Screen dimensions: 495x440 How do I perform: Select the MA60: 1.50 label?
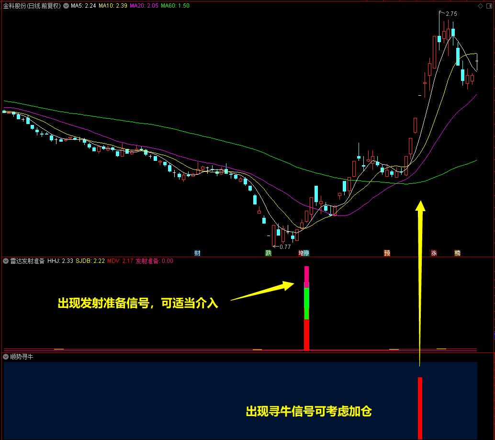click(x=175, y=6)
